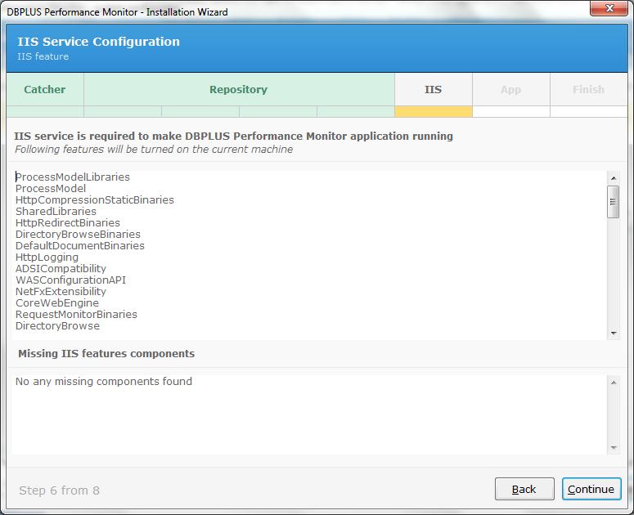Select the Catcher step tab
This screenshot has height=515, width=634.
coord(45,89)
